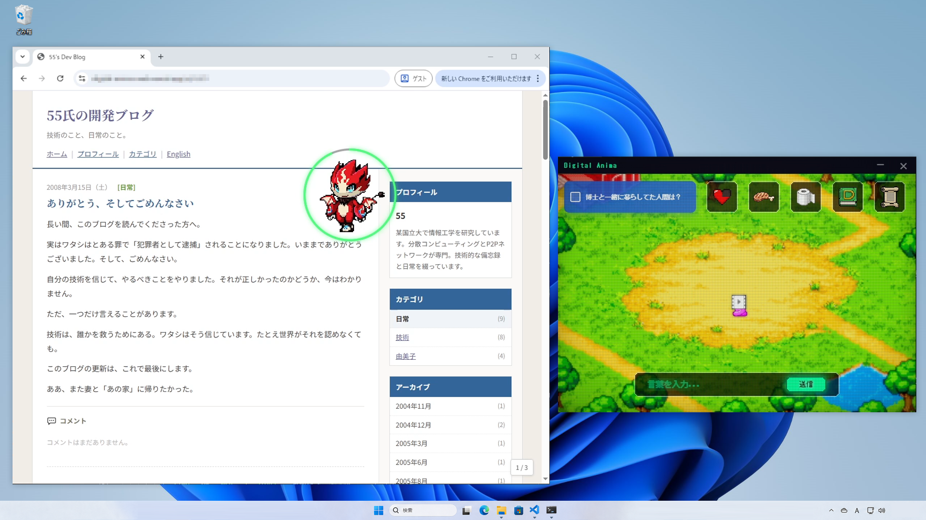Screen dimensions: 926x520
Task: Switch the blog to English
Action: tap(178, 154)
